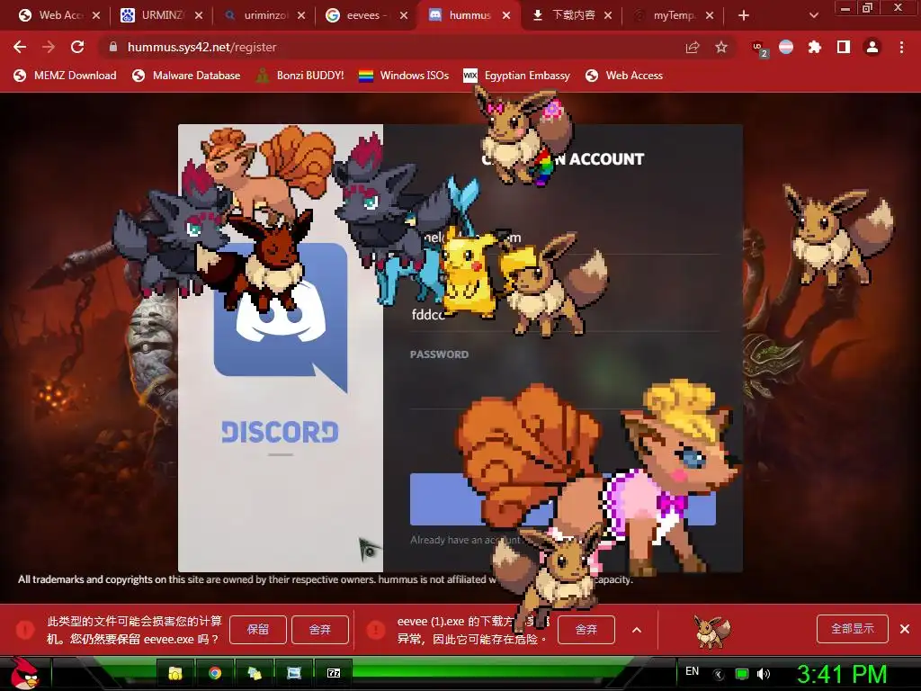Image resolution: width=921 pixels, height=691 pixels.
Task: Toggle the browser side panel
Action: tap(844, 47)
